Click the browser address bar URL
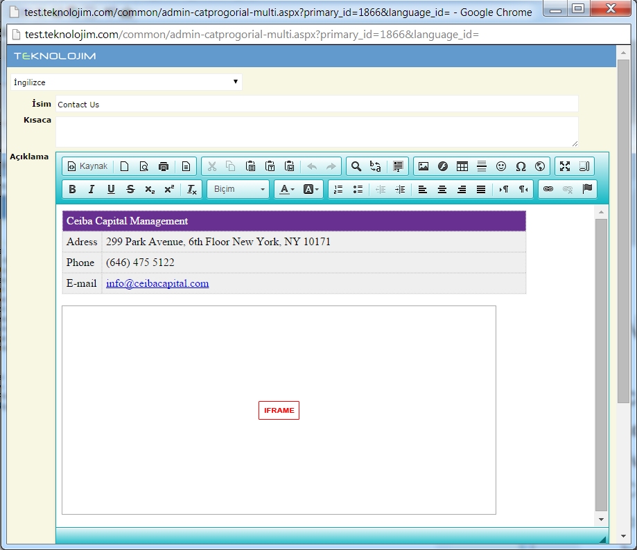Image resolution: width=637 pixels, height=550 pixels. point(252,35)
